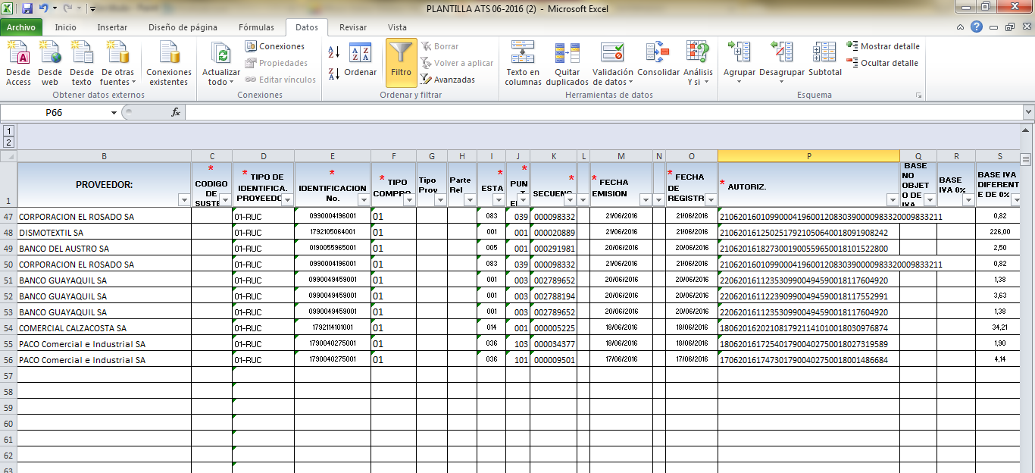
Task: Click the insert function fx icon
Action: pyautogui.click(x=176, y=112)
